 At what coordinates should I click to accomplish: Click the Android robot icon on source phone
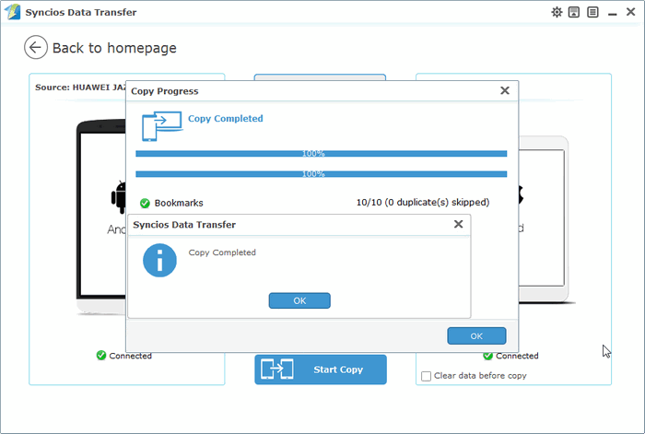(119, 197)
